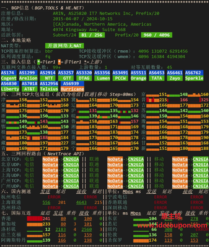209x247 pixels.
Task: Click the 纽约 send speed 308
Action: pyautogui.click(x=168, y=229)
